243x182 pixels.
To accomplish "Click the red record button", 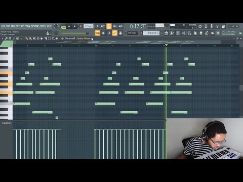I will click(x=80, y=26).
